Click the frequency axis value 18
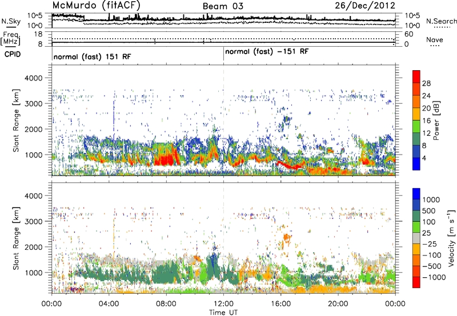The width and height of the screenshot is (457, 316). (x=38, y=34)
